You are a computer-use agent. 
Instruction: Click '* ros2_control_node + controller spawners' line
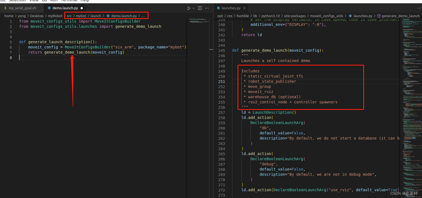click(291, 102)
